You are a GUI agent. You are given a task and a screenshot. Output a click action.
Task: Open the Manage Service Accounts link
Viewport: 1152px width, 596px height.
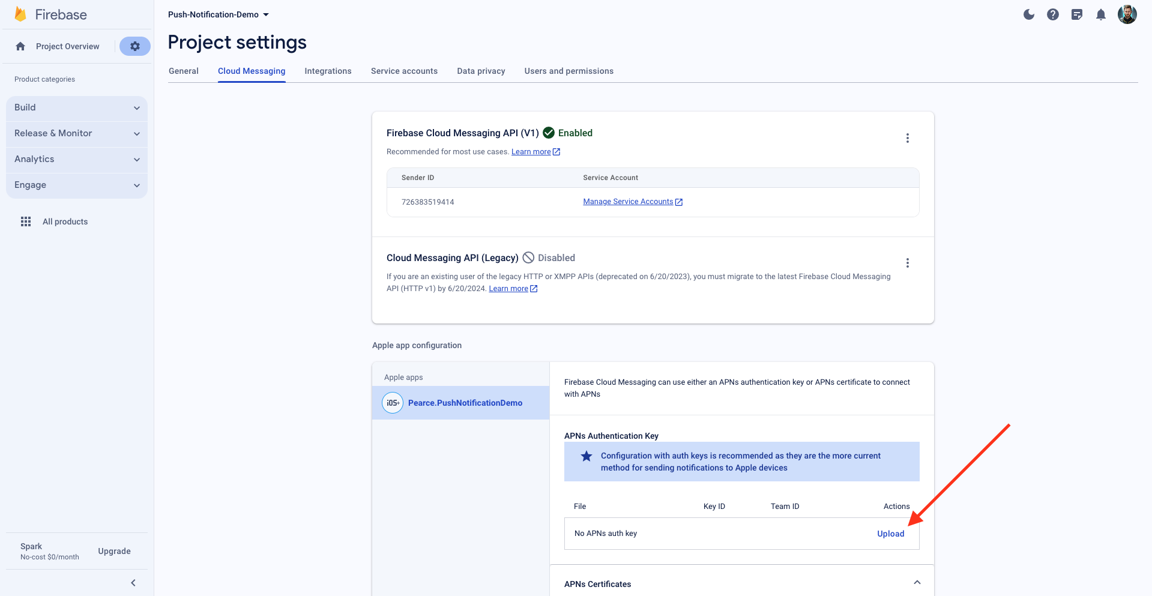tap(628, 202)
